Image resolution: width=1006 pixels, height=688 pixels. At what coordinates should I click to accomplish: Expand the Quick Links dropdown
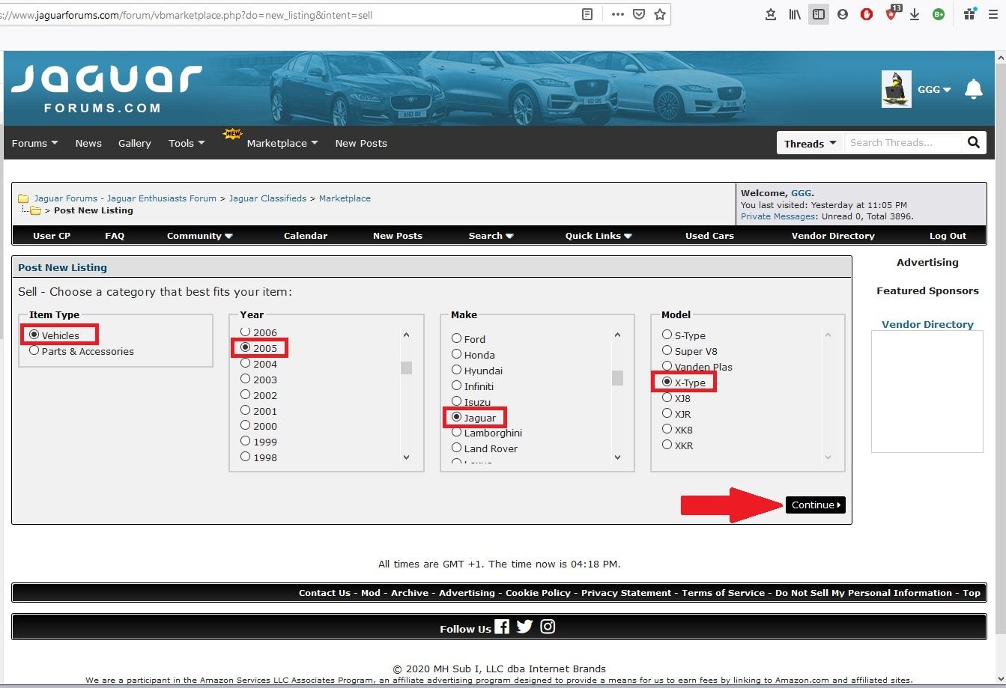[599, 235]
